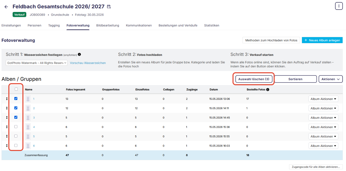
Task: Click the Sortieren button
Action: (295, 79)
